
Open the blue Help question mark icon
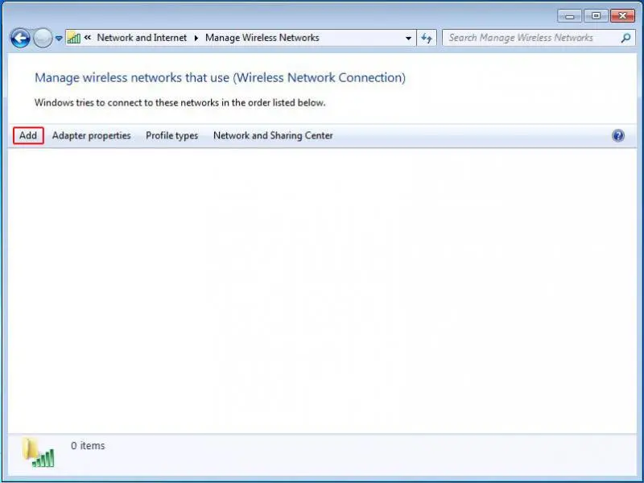click(618, 136)
